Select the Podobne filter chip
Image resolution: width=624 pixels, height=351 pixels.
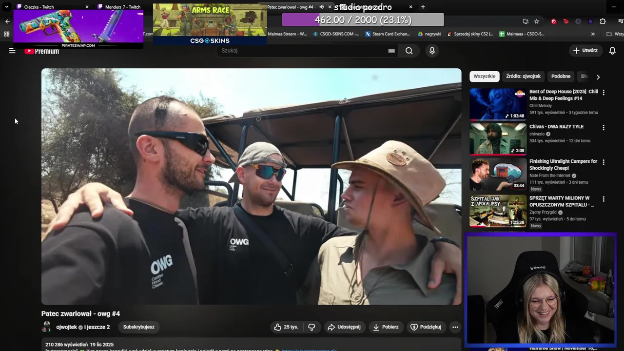click(561, 77)
